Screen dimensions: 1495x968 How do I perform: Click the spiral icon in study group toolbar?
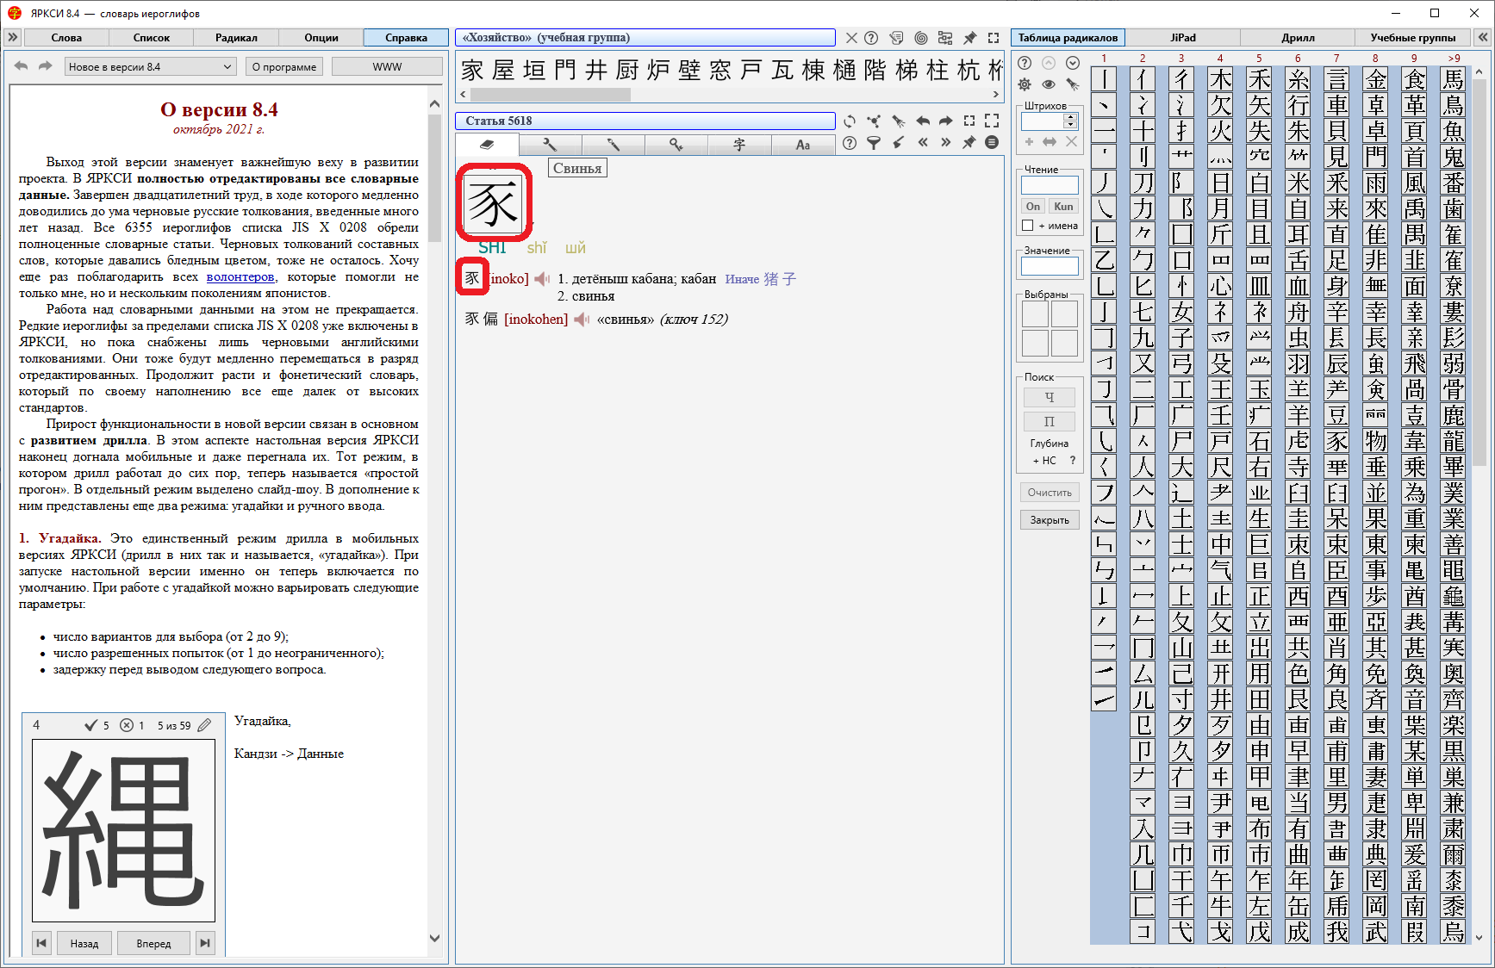coord(921,38)
